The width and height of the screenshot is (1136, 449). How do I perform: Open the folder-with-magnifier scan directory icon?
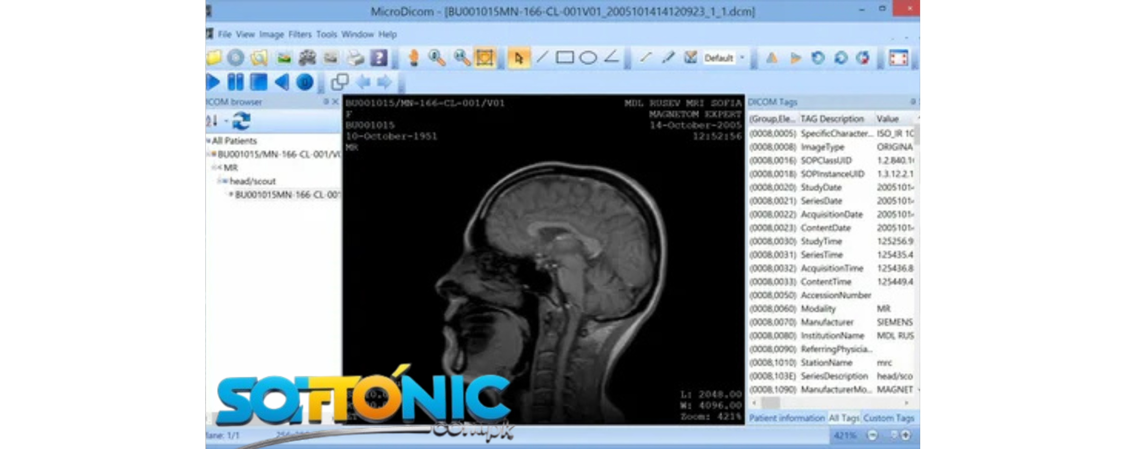259,58
